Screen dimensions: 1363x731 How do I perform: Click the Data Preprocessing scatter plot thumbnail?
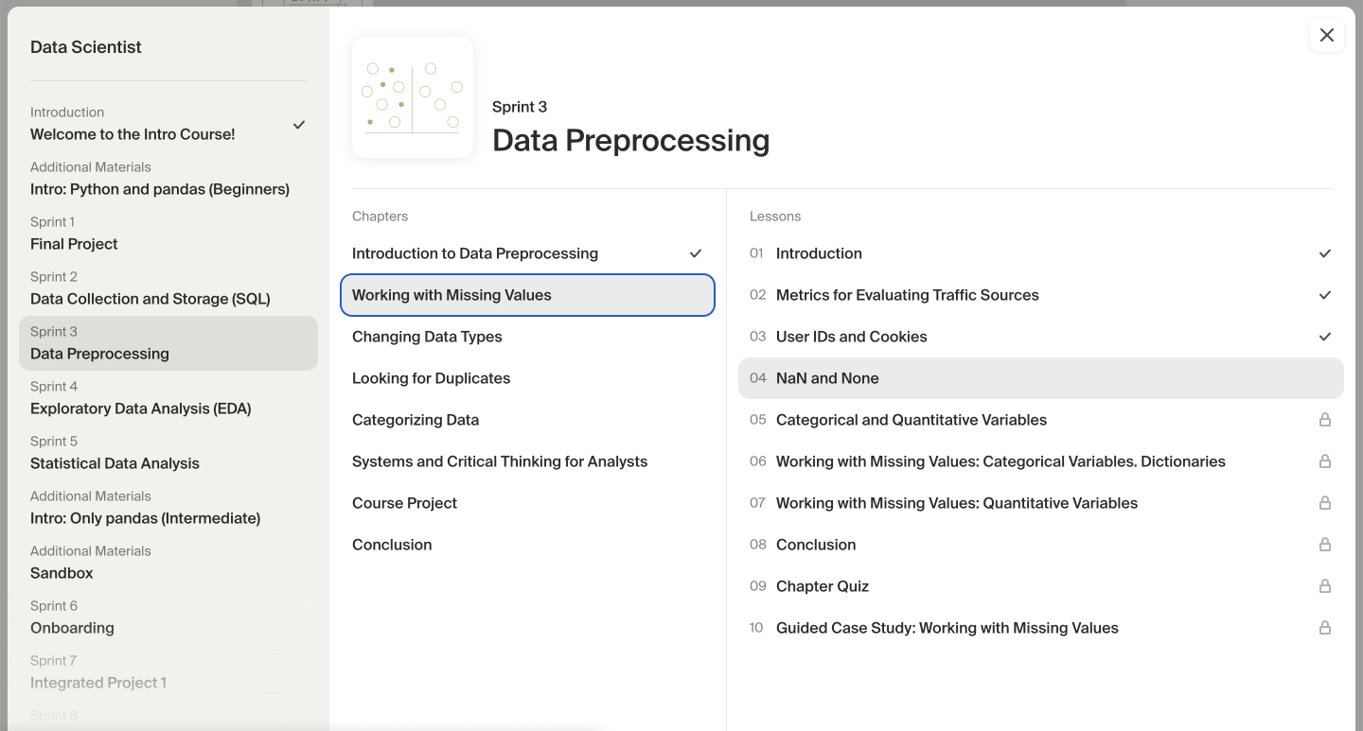pyautogui.click(x=413, y=97)
